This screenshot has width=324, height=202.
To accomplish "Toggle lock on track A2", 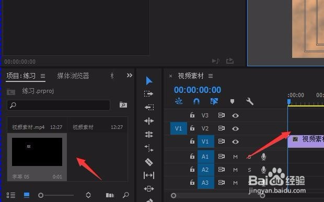I will click(192, 169).
